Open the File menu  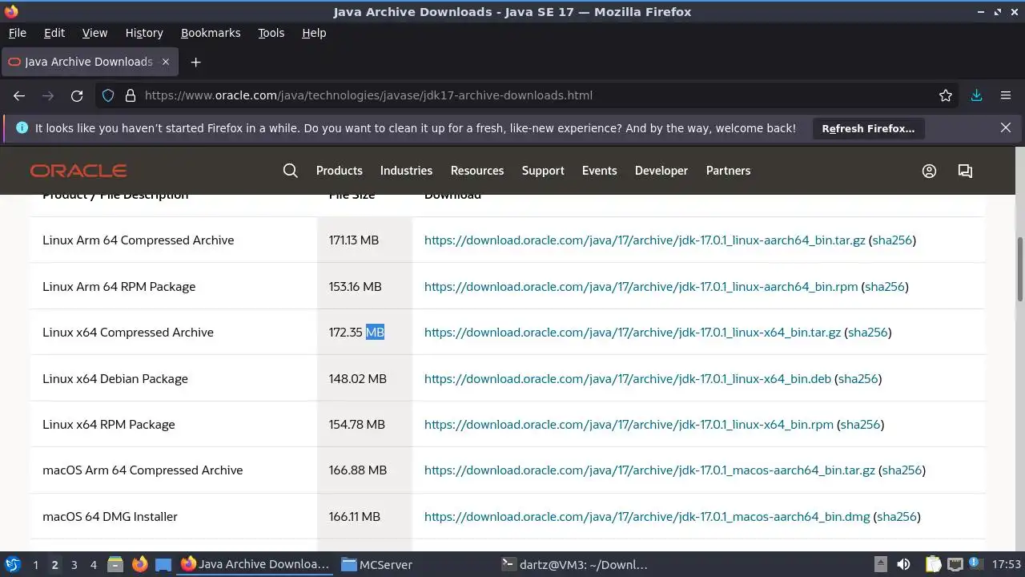(x=17, y=33)
